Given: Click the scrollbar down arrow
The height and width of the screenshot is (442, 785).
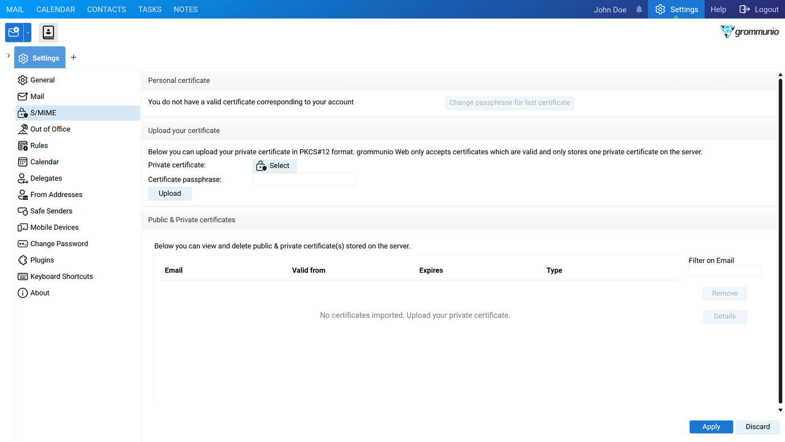Looking at the screenshot, I should coord(781,410).
